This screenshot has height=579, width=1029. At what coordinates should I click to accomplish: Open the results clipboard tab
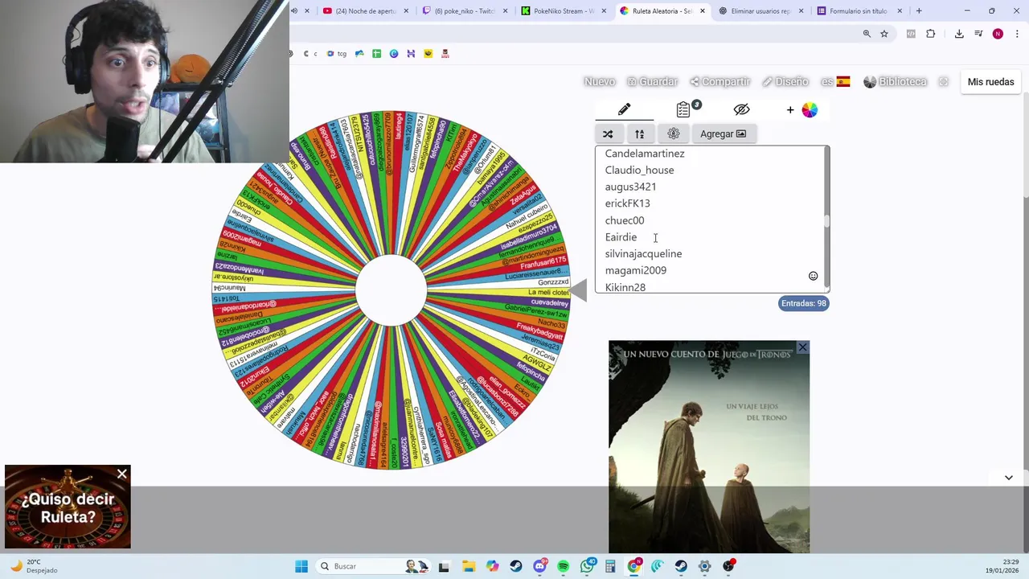click(x=684, y=109)
